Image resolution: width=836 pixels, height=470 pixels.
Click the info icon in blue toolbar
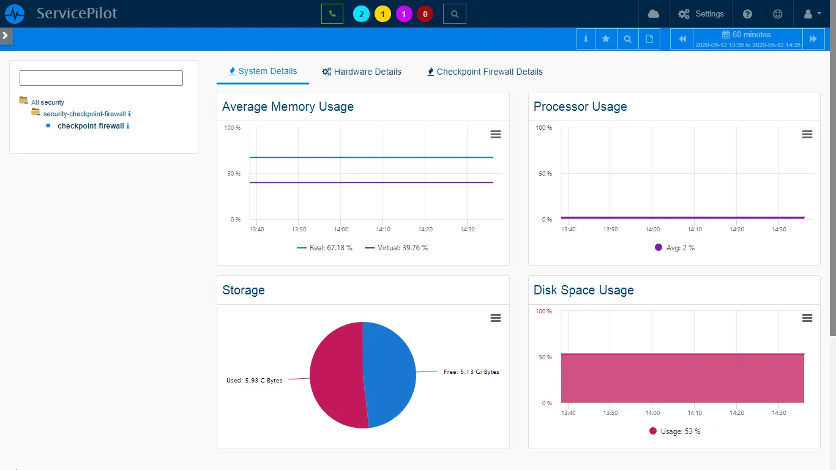[586, 39]
